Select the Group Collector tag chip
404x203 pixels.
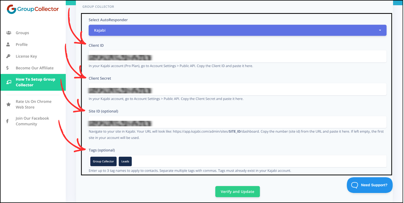pyautogui.click(x=103, y=161)
